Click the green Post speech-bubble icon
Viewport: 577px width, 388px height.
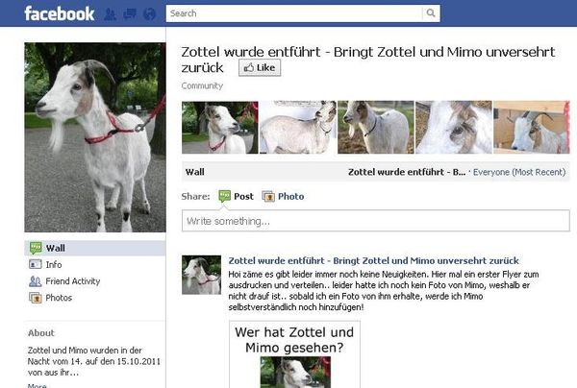[x=224, y=196]
